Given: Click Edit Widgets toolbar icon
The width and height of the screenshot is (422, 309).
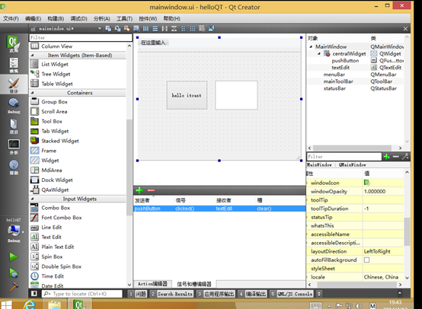Looking at the screenshot, I should 108,28.
